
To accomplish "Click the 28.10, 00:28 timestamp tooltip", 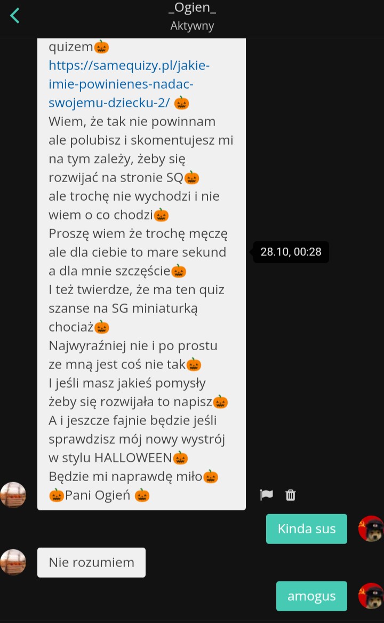I will coord(291,252).
